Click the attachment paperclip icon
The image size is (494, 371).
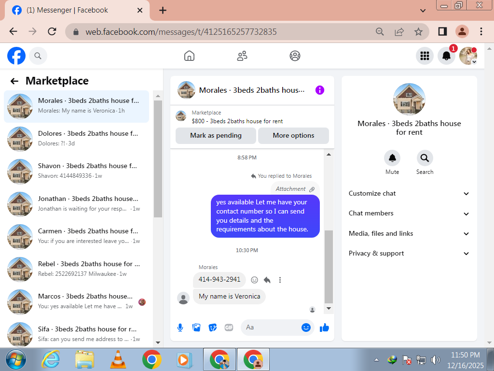(312, 189)
